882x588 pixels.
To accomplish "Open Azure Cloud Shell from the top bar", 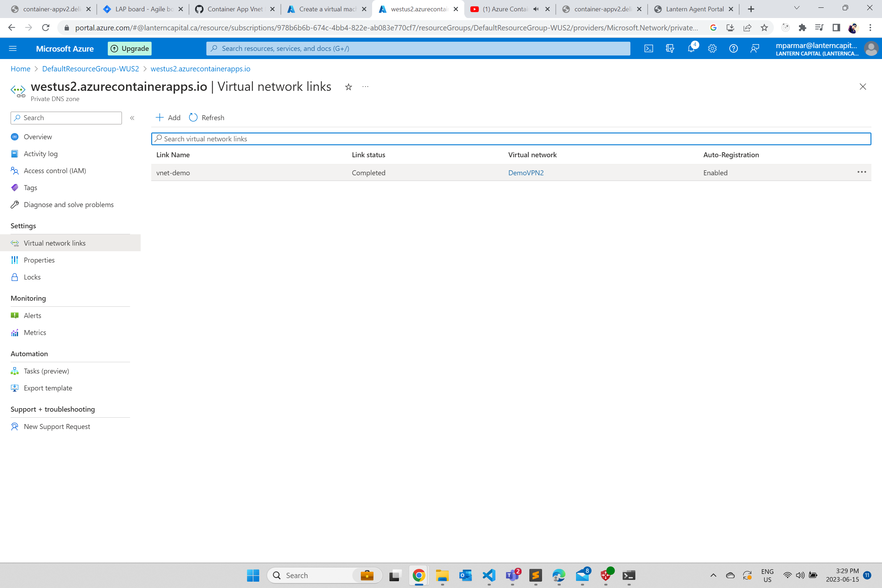I will tap(648, 48).
